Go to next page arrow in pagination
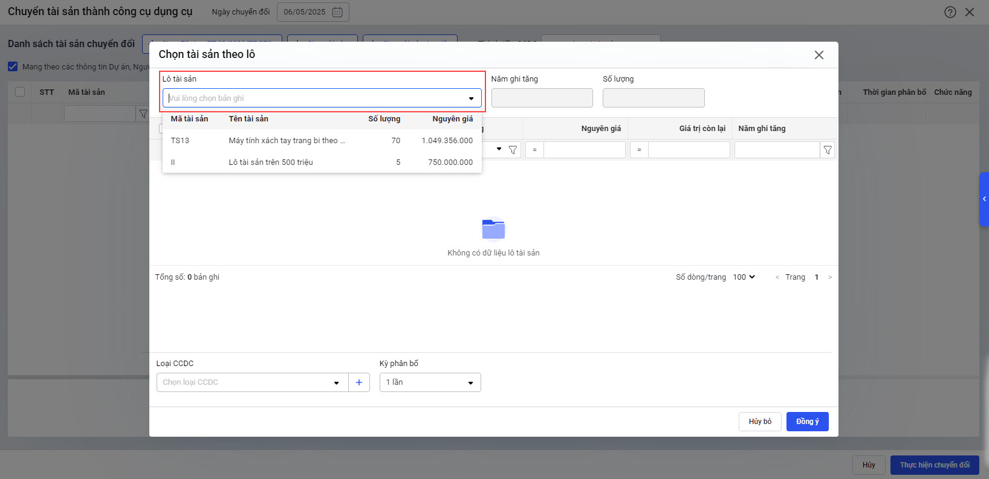The width and height of the screenshot is (989, 479). (830, 277)
